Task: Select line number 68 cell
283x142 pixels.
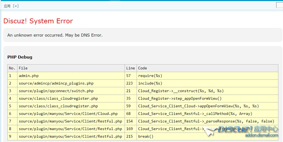Action: (x=131, y=114)
